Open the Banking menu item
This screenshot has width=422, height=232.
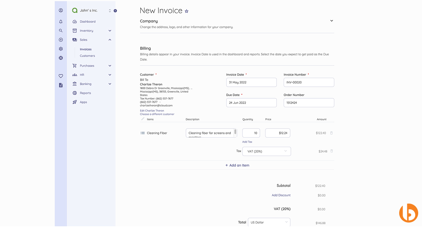point(86,84)
